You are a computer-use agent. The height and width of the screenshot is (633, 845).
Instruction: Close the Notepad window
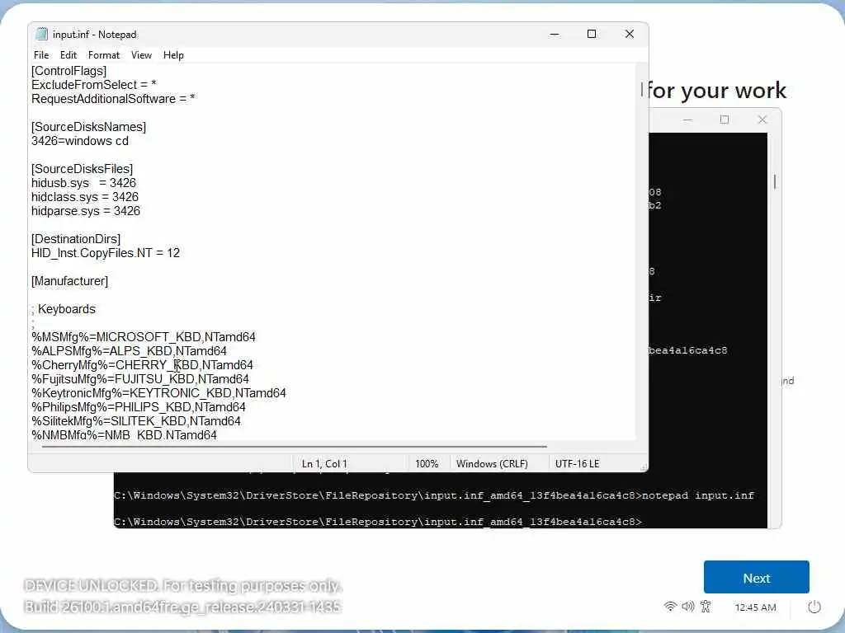coord(630,34)
